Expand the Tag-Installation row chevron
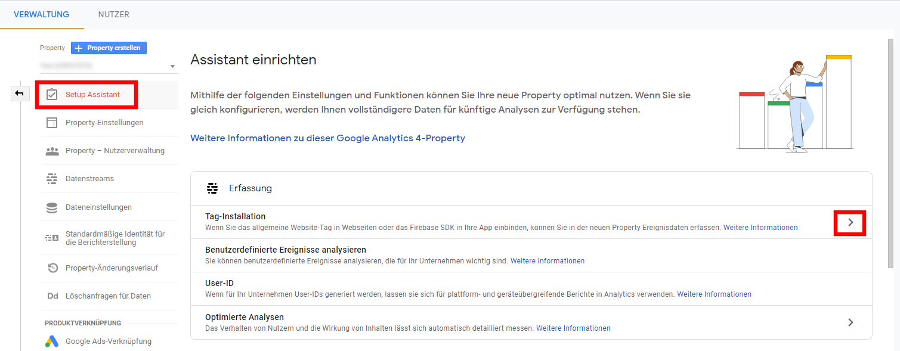The width and height of the screenshot is (900, 351). (x=850, y=222)
